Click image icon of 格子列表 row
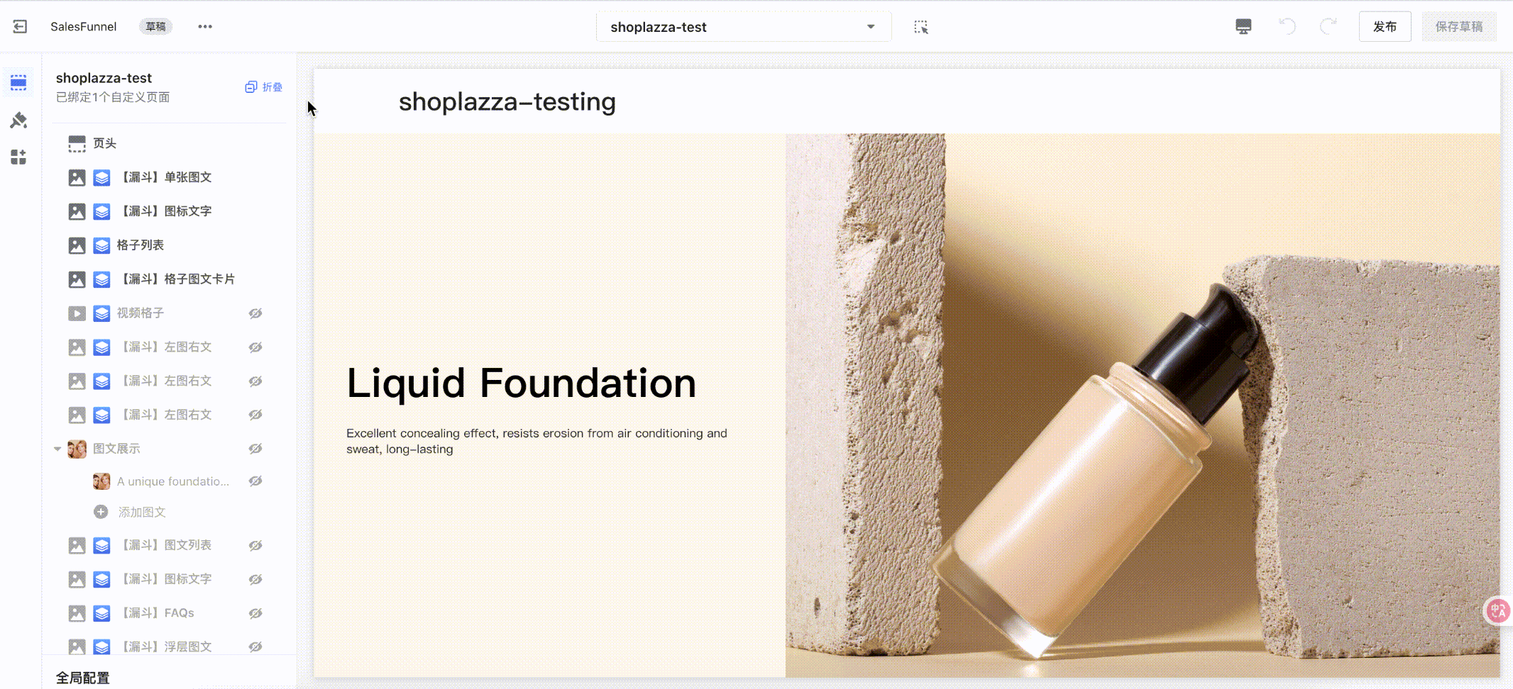The height and width of the screenshot is (689, 1513). 77,245
